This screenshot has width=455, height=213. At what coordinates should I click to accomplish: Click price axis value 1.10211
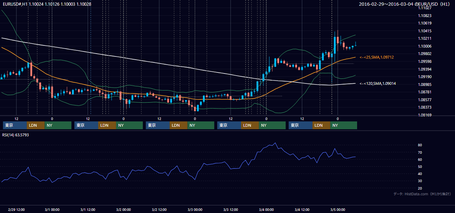point(425,38)
